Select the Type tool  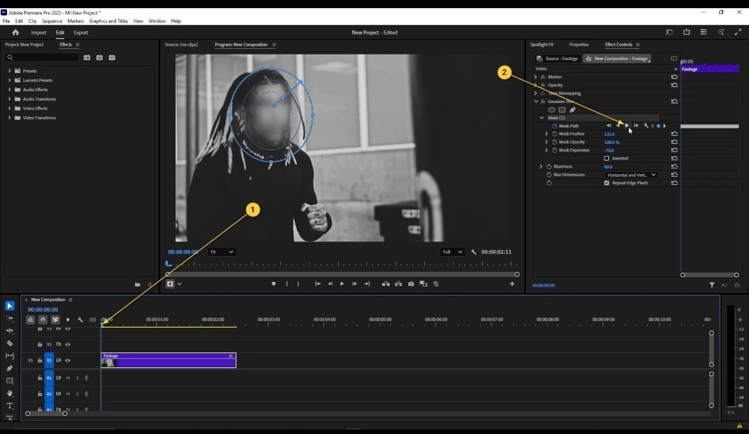click(x=9, y=405)
